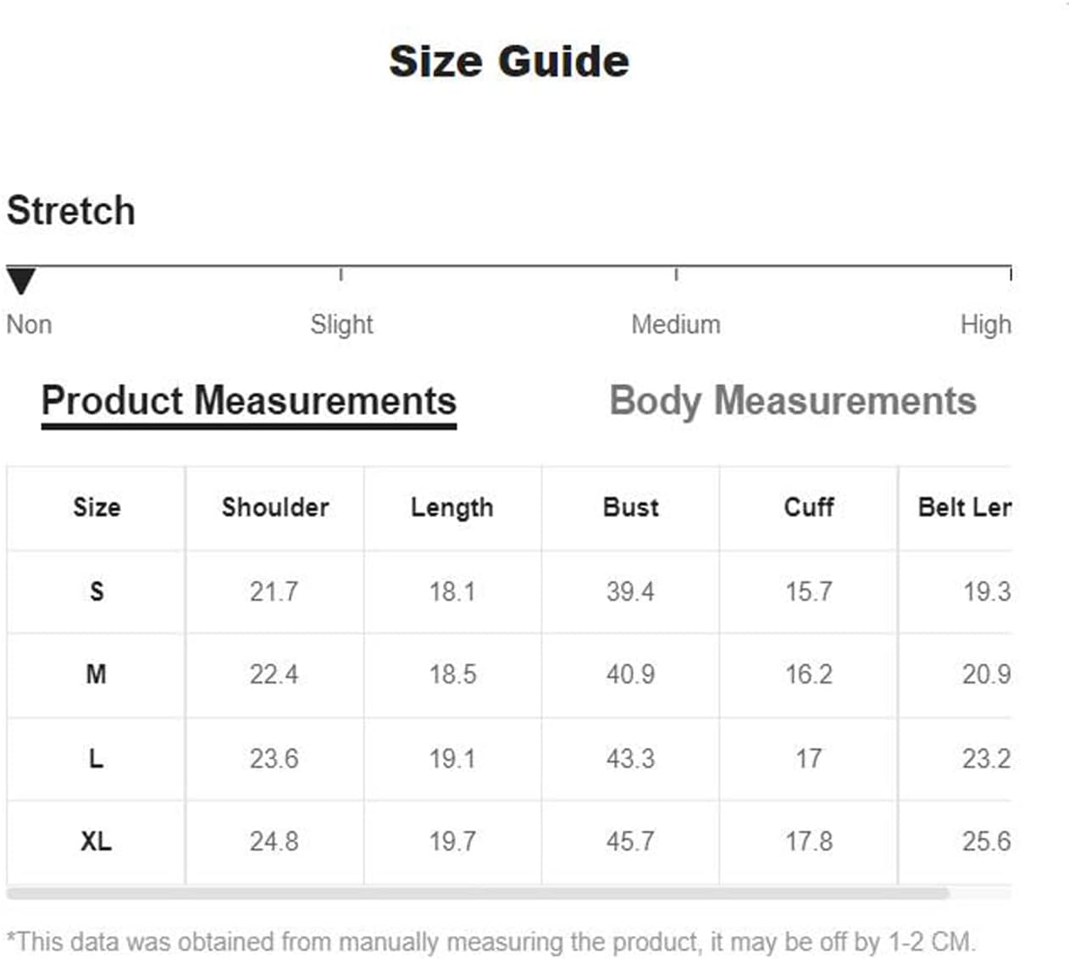
Task: Click the Bust column header
Action: coord(631,507)
